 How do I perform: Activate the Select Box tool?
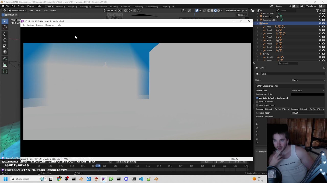(5, 22)
